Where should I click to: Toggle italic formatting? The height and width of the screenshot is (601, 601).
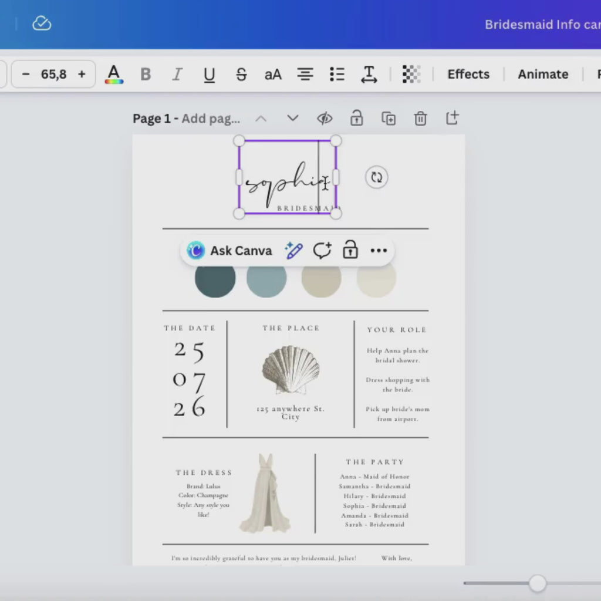[177, 74]
